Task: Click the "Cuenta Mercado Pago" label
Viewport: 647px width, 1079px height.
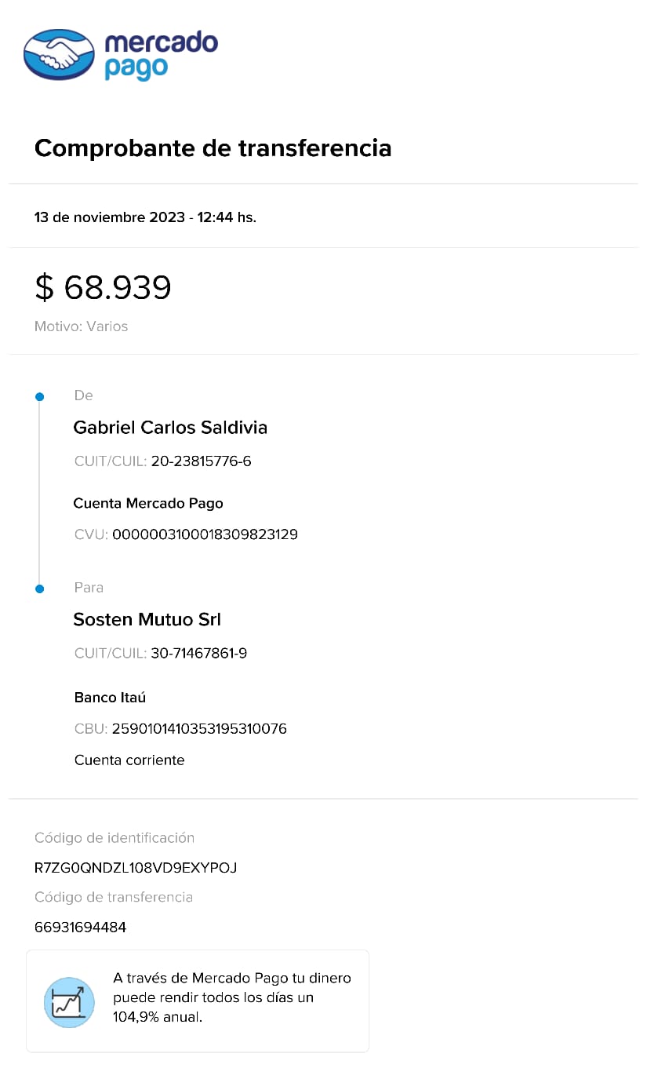Action: 148,503
